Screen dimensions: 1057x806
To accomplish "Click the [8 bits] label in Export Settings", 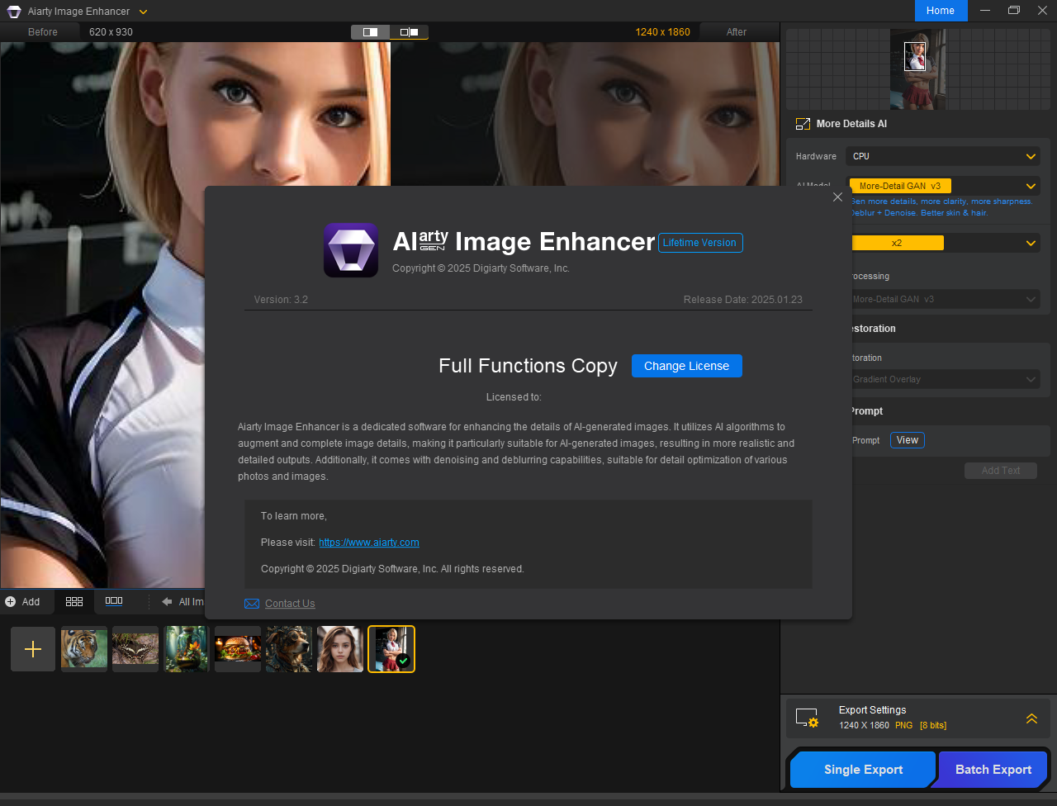I will pyautogui.click(x=933, y=725).
